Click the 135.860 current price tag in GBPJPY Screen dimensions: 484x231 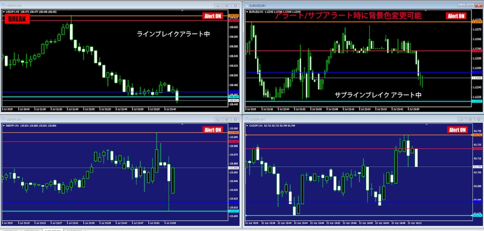(x=233, y=168)
